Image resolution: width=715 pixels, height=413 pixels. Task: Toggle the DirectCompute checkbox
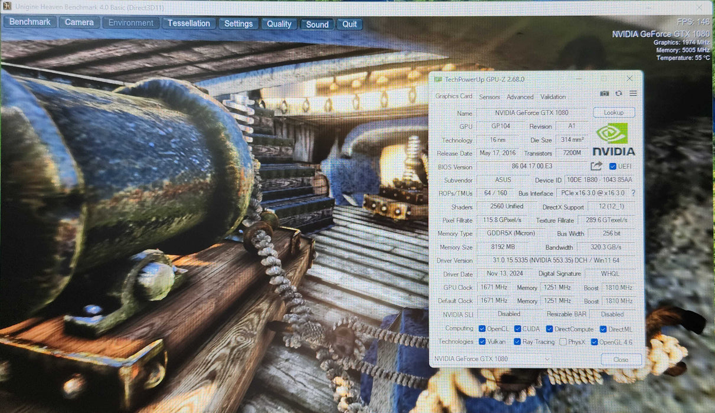coord(550,329)
